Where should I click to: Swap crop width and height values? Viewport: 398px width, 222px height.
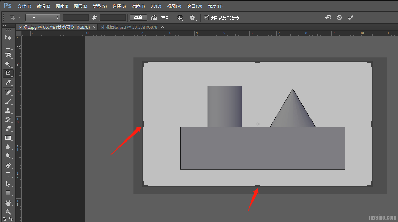pos(94,18)
